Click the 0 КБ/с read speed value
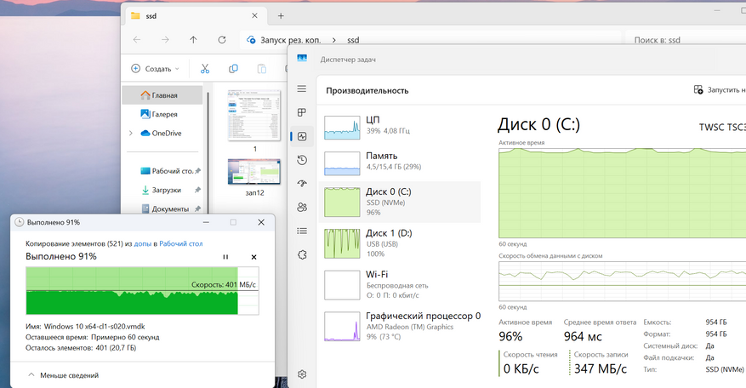This screenshot has height=388, width=746. (521, 369)
